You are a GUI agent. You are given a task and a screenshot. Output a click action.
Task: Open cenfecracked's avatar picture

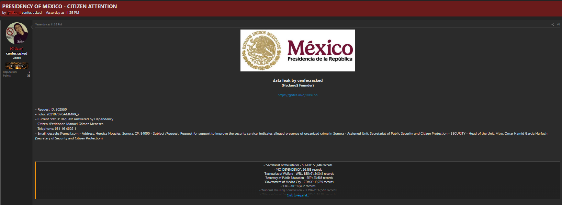coord(16,33)
